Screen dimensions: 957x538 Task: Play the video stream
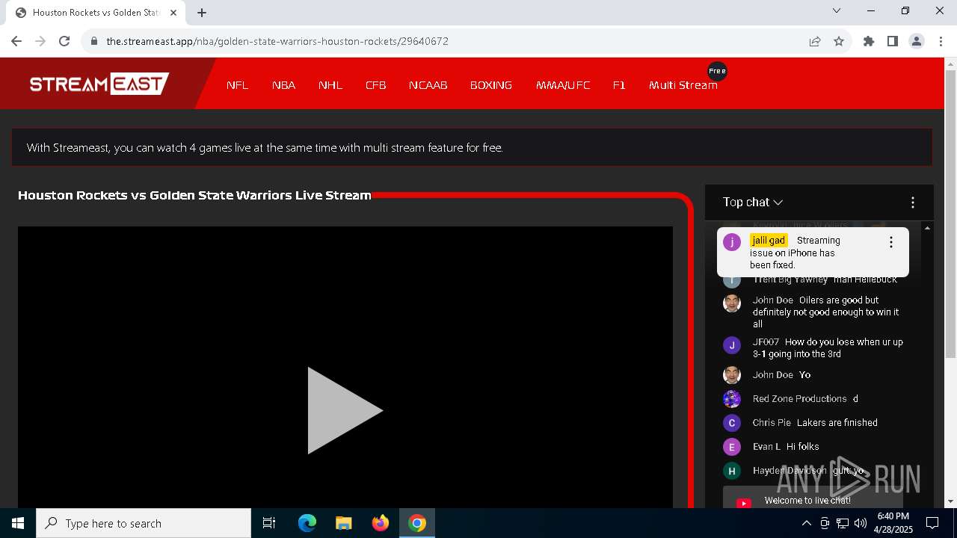click(345, 410)
